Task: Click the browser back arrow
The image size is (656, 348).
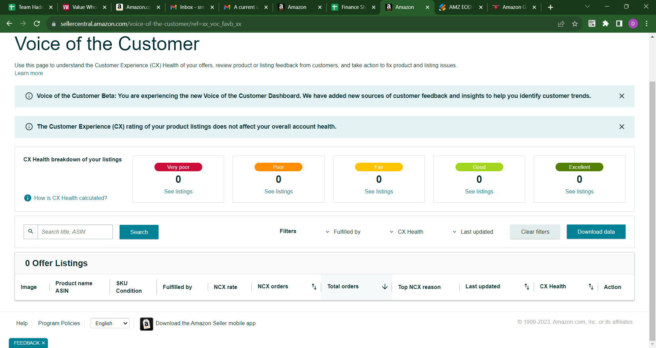Action: coord(10,24)
